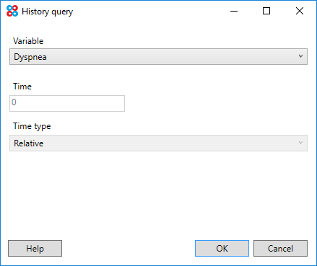Click the Cancel button
This screenshot has height=266, width=317.
[280, 248]
